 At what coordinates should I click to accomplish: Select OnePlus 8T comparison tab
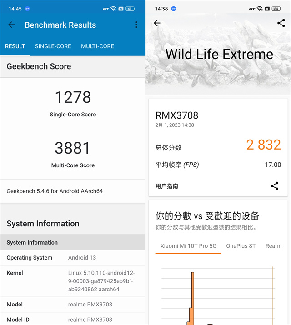(x=241, y=246)
